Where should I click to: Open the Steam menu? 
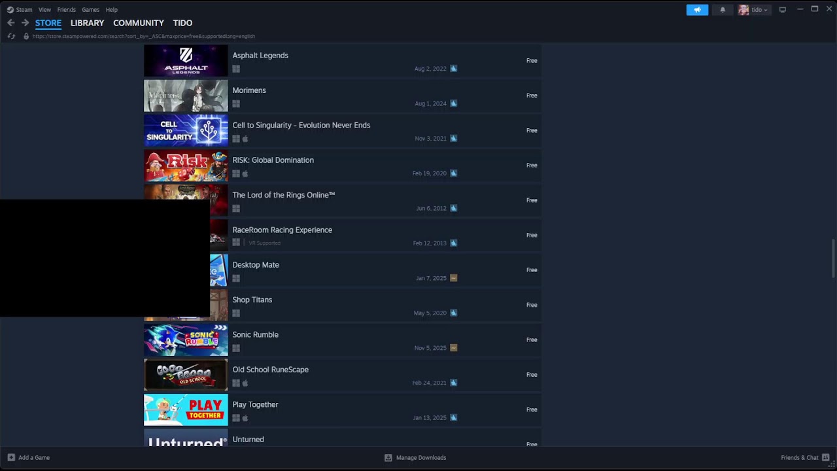[24, 10]
